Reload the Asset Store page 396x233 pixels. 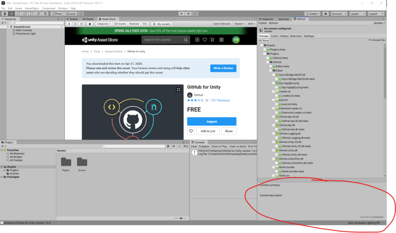point(81,24)
